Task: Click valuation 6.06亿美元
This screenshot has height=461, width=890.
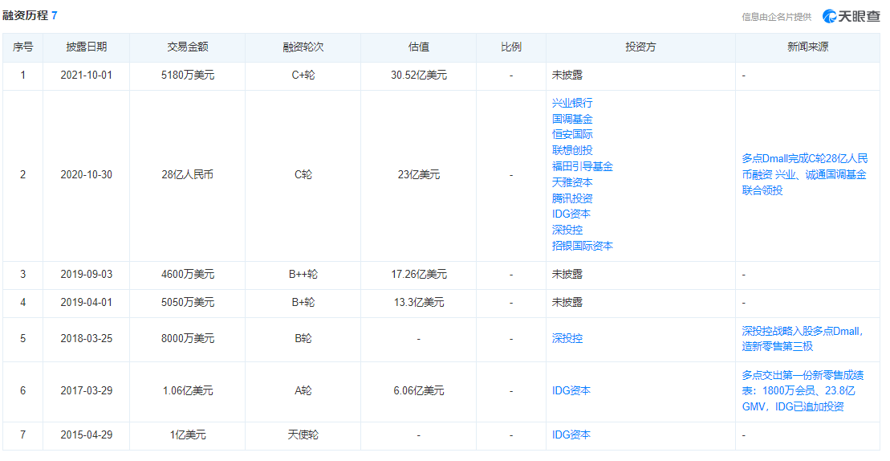Action: [419, 390]
